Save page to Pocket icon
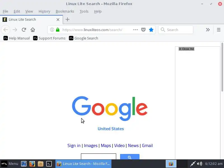224x168 pixels. (x=143, y=30)
